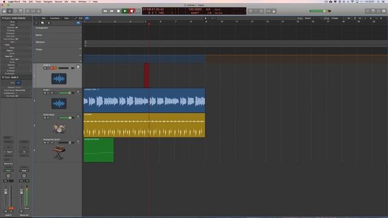Viewport: 388px width, 218px height.
Task: Click the Audio 2 waveform track icon
Action: point(59,79)
